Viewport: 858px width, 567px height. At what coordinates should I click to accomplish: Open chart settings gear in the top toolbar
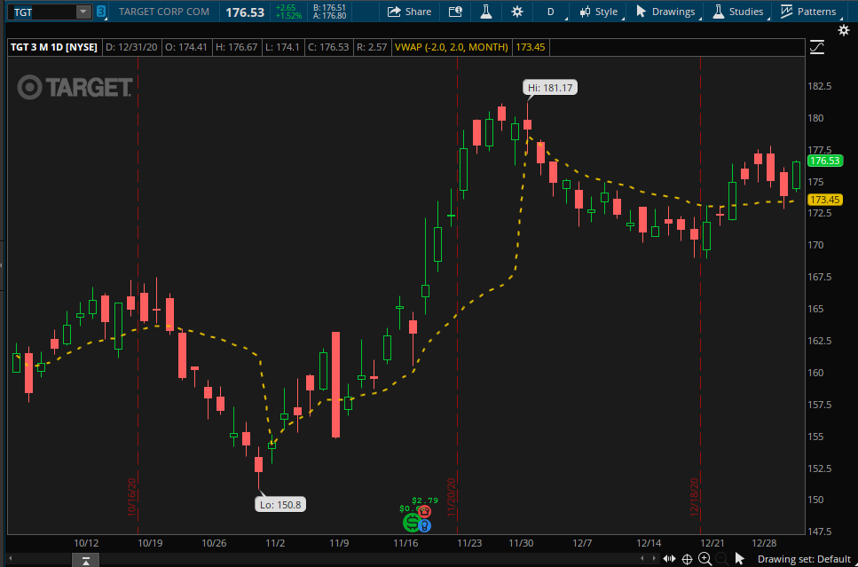coord(517,12)
